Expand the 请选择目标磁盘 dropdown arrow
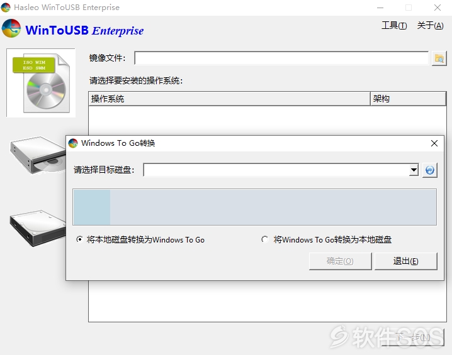 pyautogui.click(x=414, y=170)
